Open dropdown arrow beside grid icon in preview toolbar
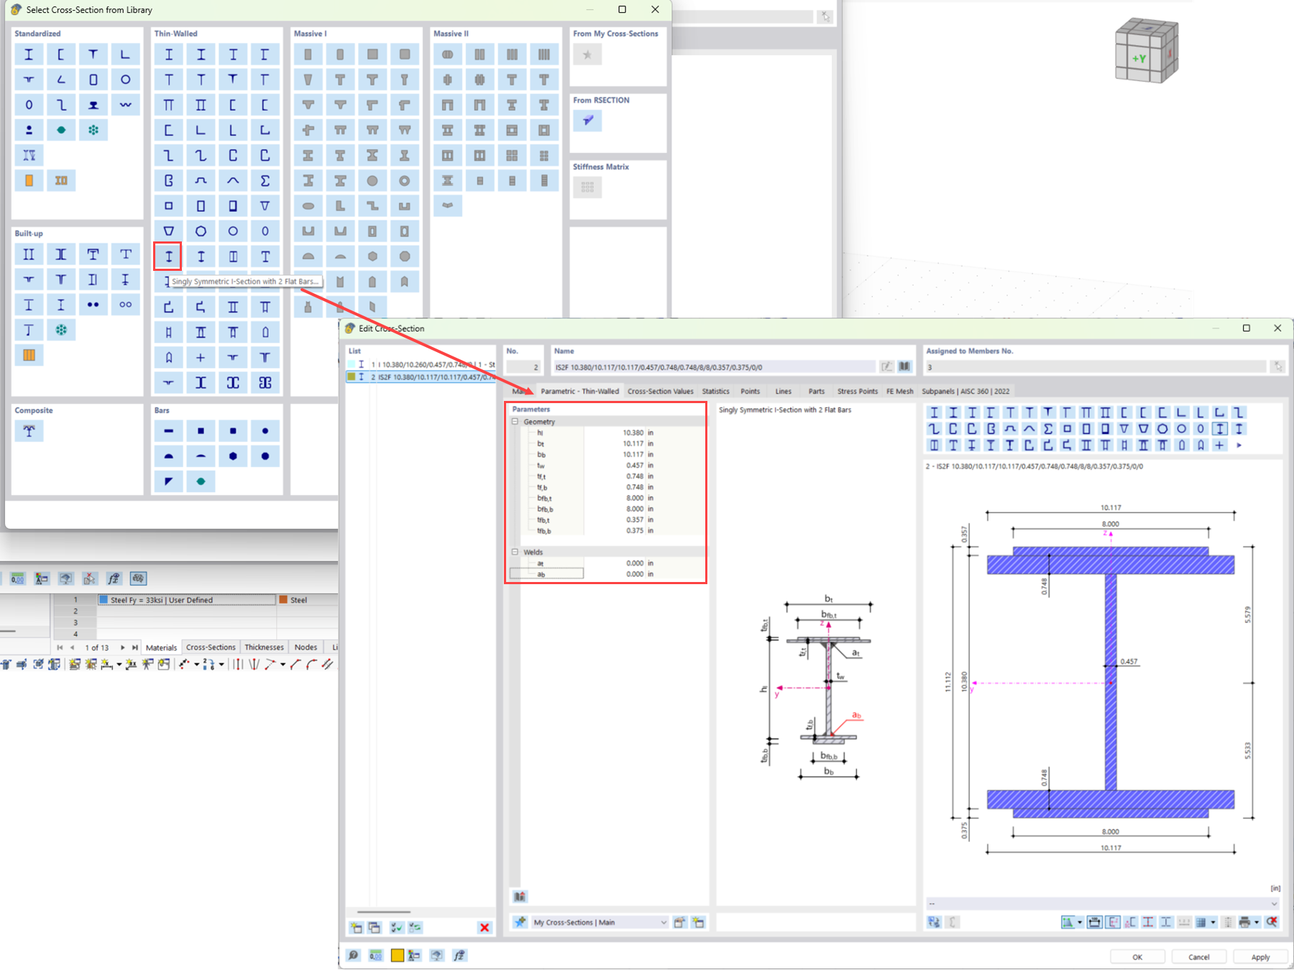1294x970 pixels. [x=1213, y=922]
